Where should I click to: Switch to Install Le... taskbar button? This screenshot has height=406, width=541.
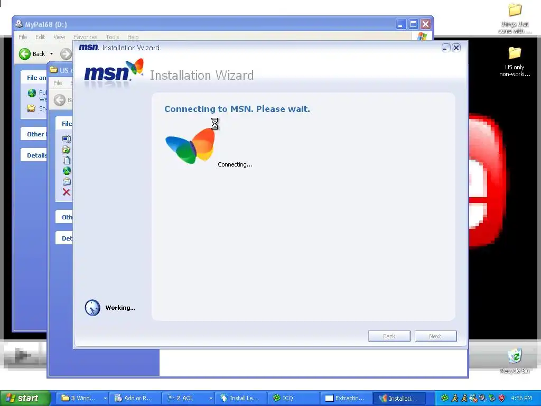(241, 398)
